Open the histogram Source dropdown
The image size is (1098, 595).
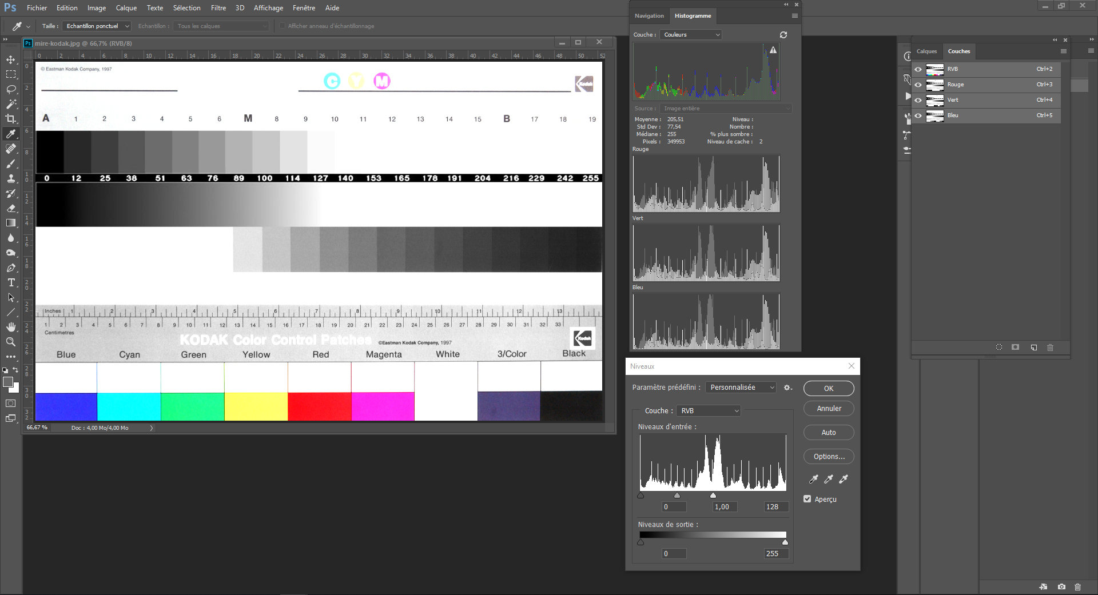(x=726, y=109)
